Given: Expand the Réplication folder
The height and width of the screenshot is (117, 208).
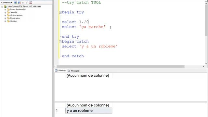Looking at the screenshot, I should click(x=5, y=18).
